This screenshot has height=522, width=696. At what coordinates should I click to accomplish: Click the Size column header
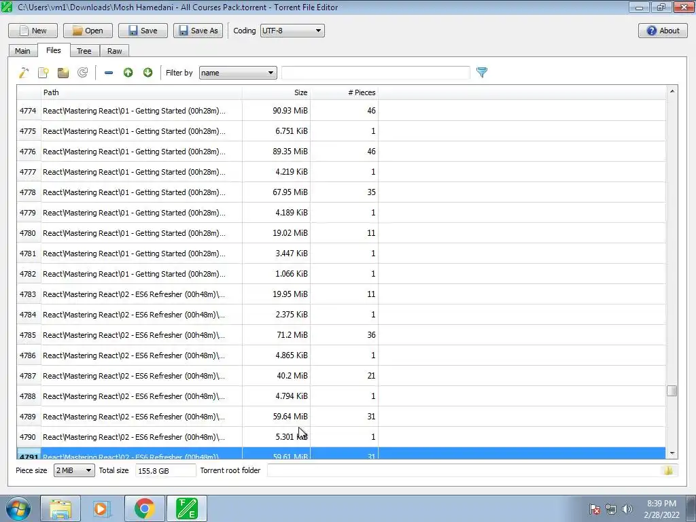(276, 92)
